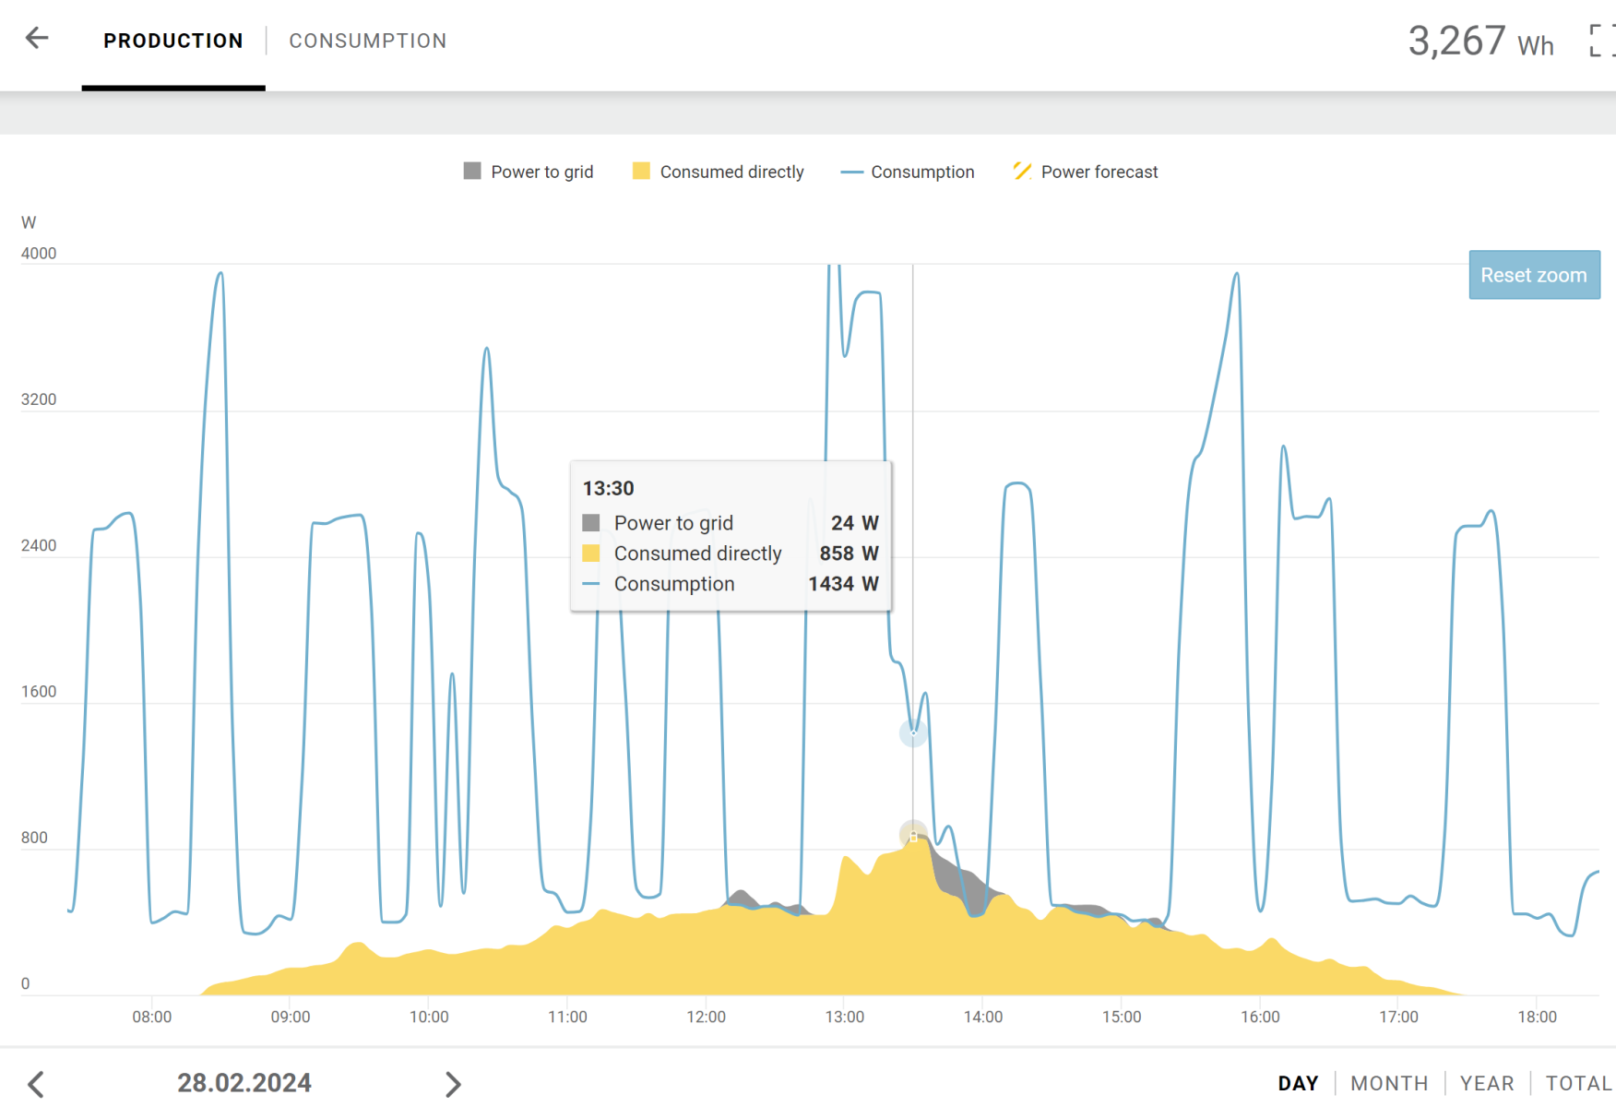The width and height of the screenshot is (1616, 1107).
Task: Toggle Power forecast series label
Action: click(1099, 173)
